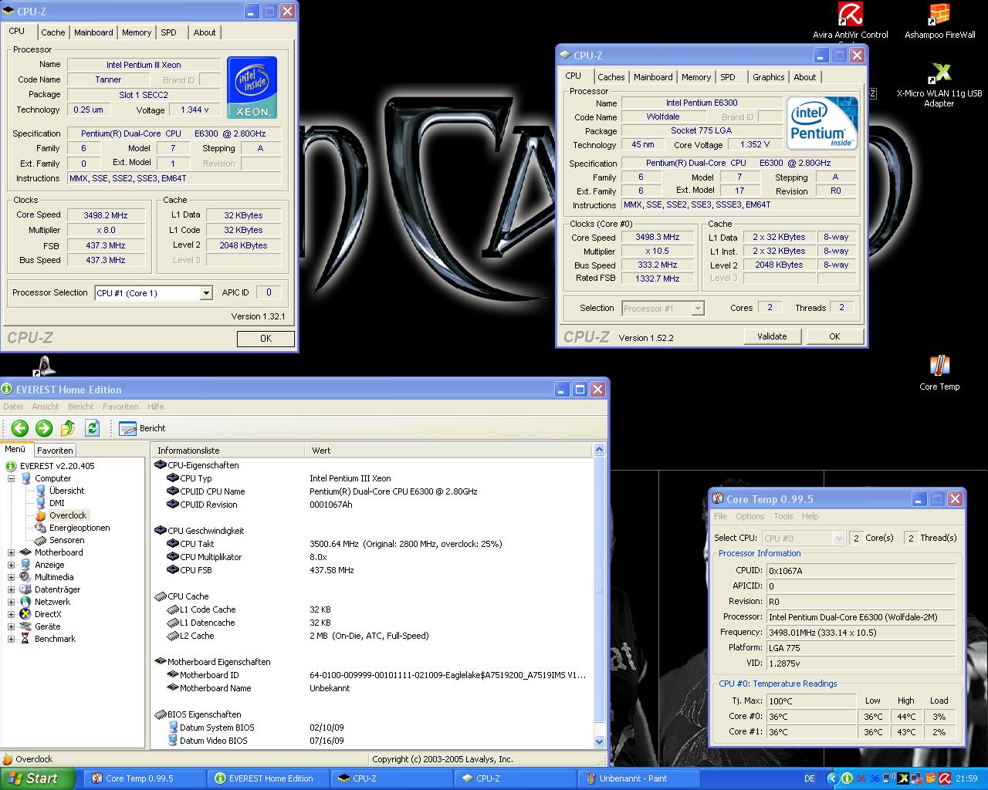The image size is (988, 790).
Task: Click the Validate button in CPU-Z
Action: (x=772, y=336)
